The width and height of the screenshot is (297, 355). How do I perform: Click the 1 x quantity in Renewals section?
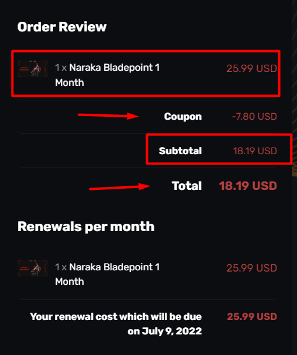[x=61, y=267]
